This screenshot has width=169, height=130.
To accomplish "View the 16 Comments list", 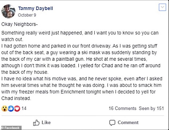I will (122, 109).
